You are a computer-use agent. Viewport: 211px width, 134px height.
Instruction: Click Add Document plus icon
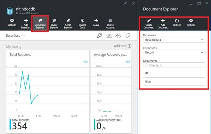tap(163, 20)
